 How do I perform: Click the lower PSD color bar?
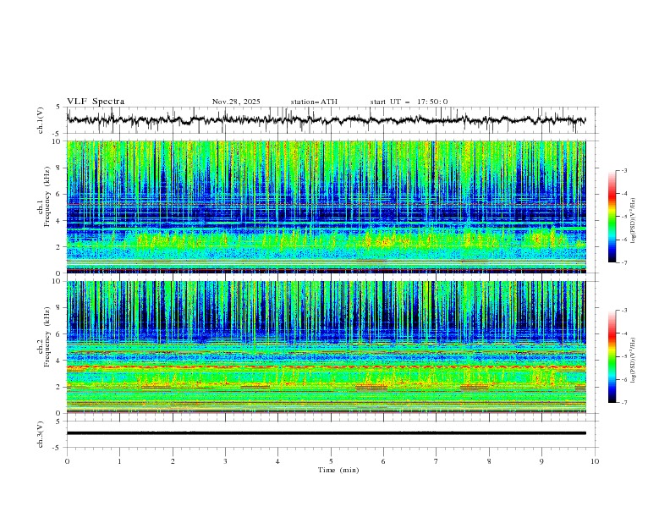tap(612, 356)
